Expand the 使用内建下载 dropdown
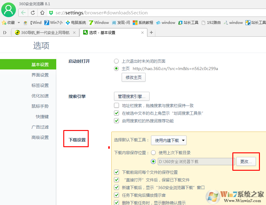 (x=169, y=140)
